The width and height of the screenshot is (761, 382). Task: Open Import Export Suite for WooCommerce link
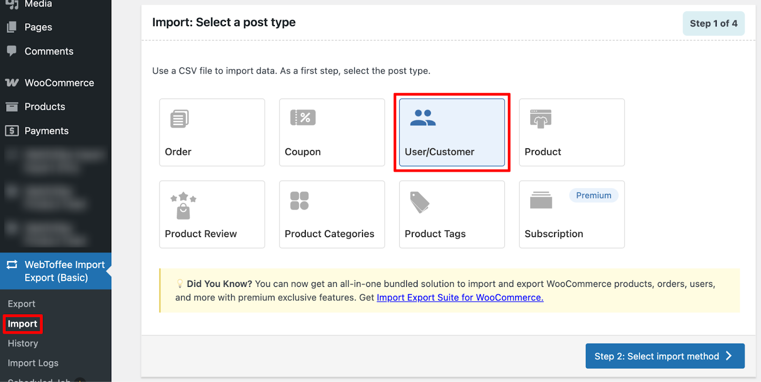click(459, 297)
